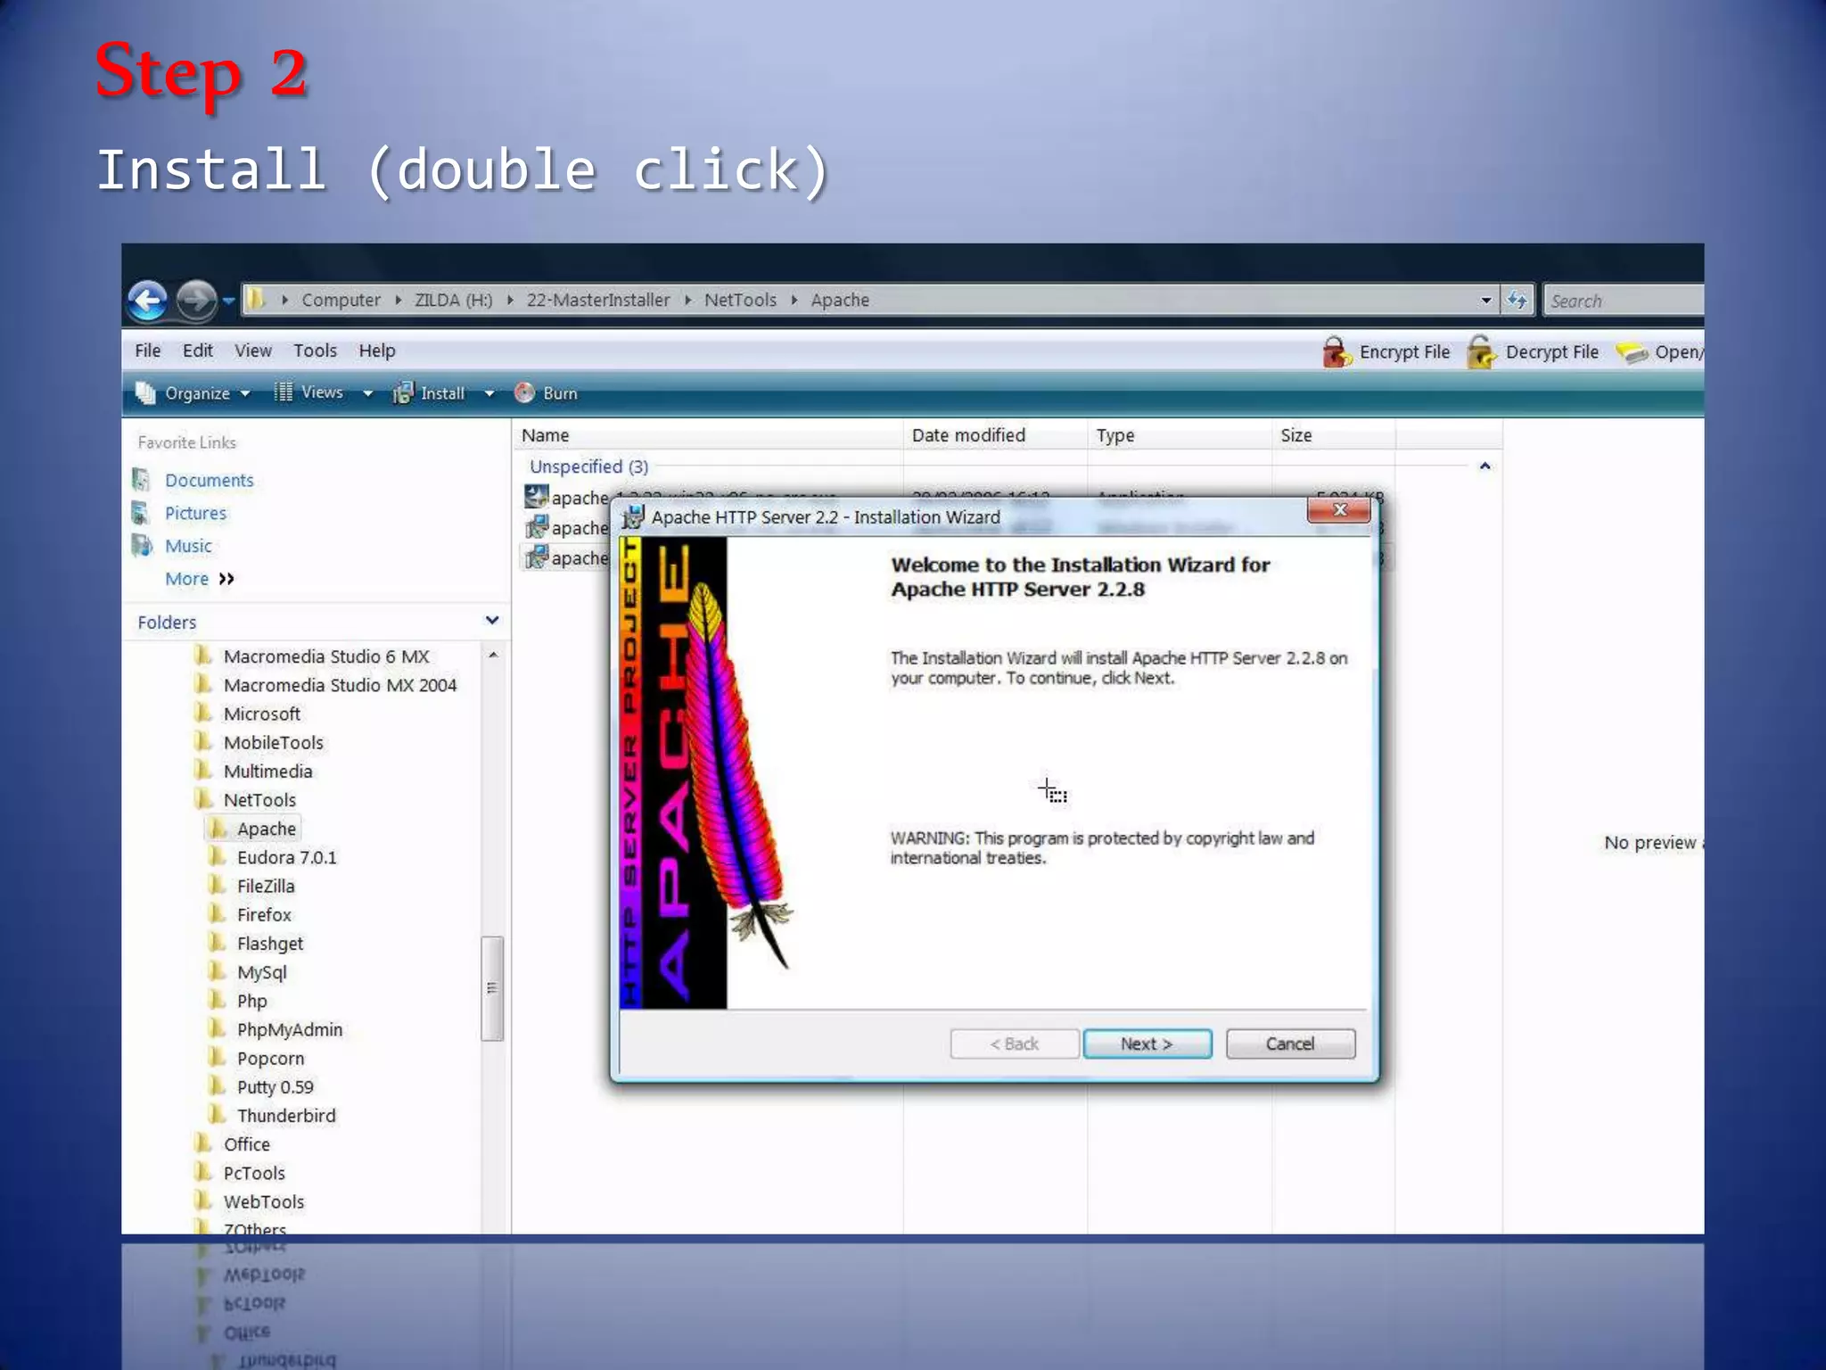Select the NetTools folder in tree

259,800
